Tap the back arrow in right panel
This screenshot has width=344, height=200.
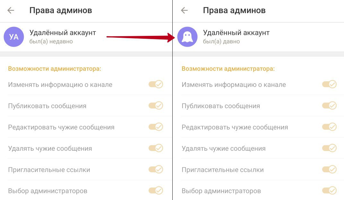tap(184, 10)
